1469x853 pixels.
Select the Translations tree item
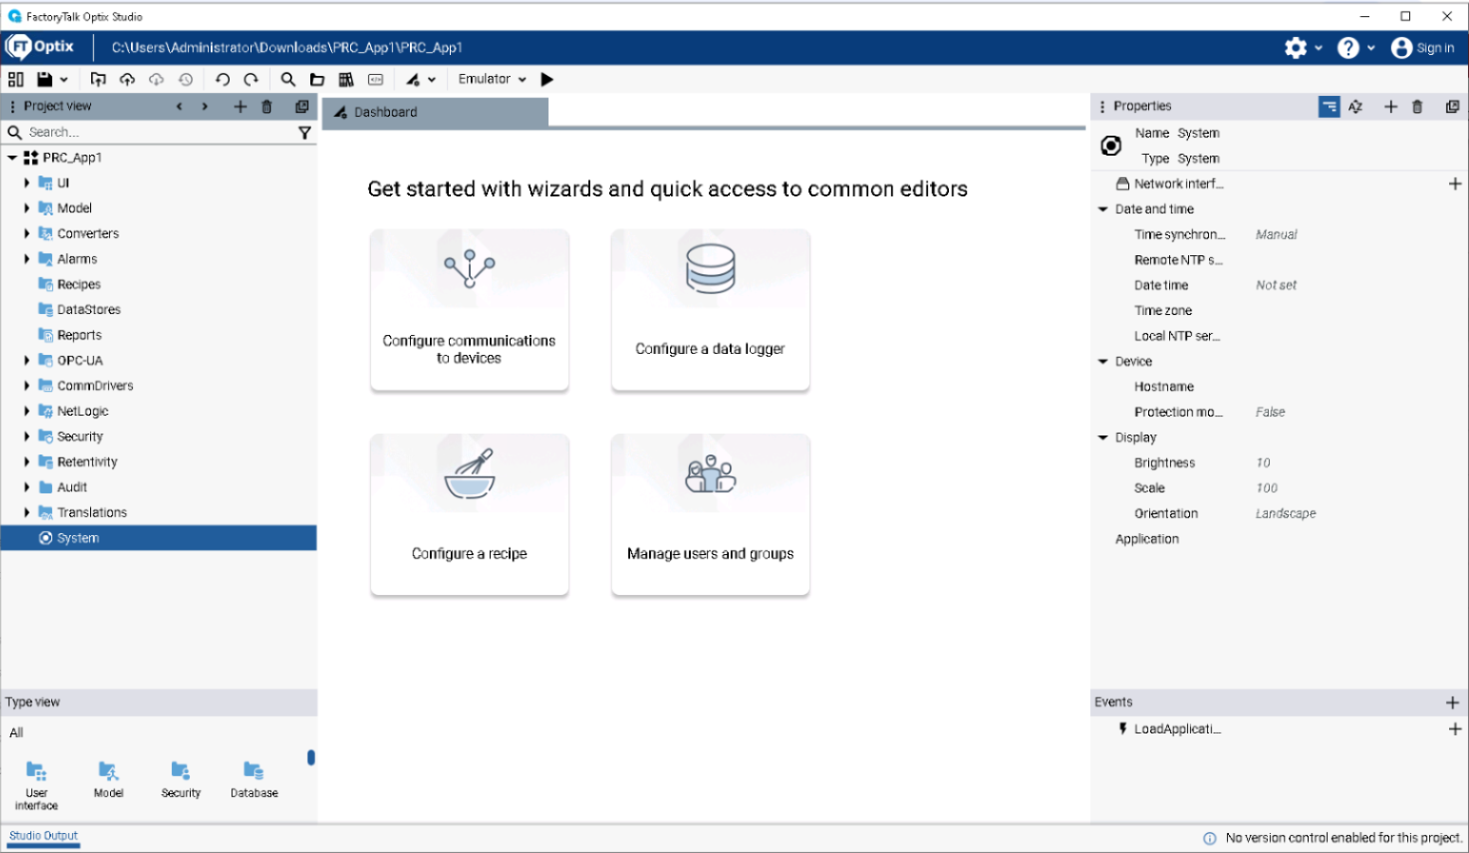click(91, 512)
